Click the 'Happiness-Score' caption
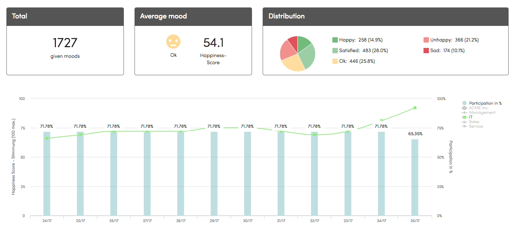Screen dimensions: 515x232 click(x=213, y=59)
